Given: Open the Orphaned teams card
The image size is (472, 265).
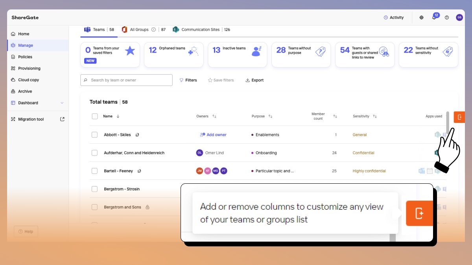Looking at the screenshot, I should coord(174,55).
